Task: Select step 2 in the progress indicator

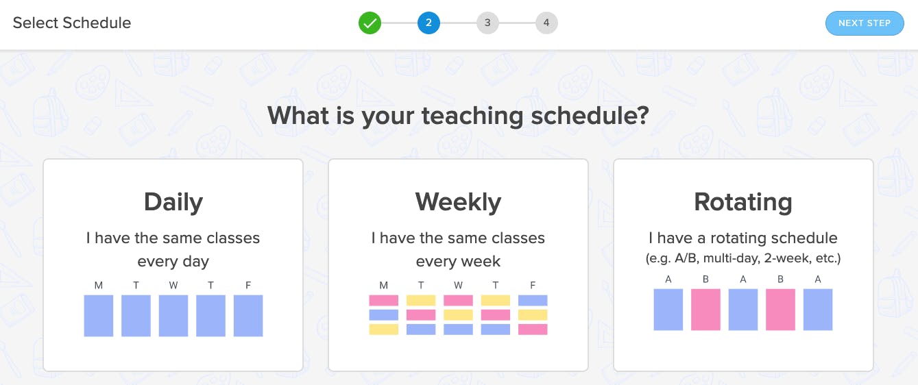Action: [428, 23]
